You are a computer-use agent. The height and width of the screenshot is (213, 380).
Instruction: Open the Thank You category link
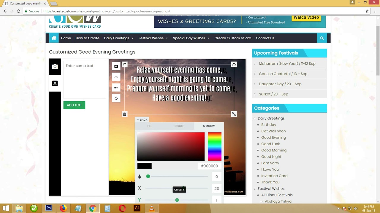click(270, 182)
